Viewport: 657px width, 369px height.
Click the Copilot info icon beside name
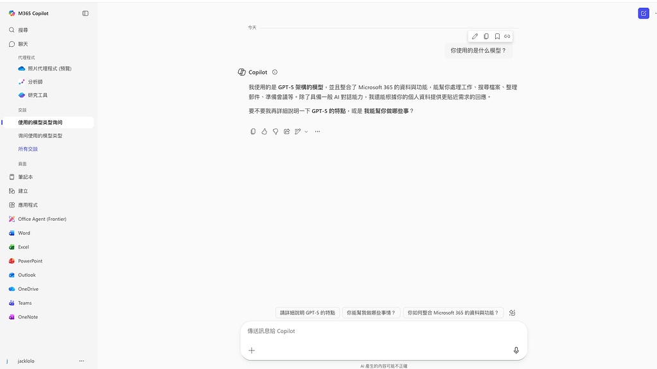pos(275,72)
